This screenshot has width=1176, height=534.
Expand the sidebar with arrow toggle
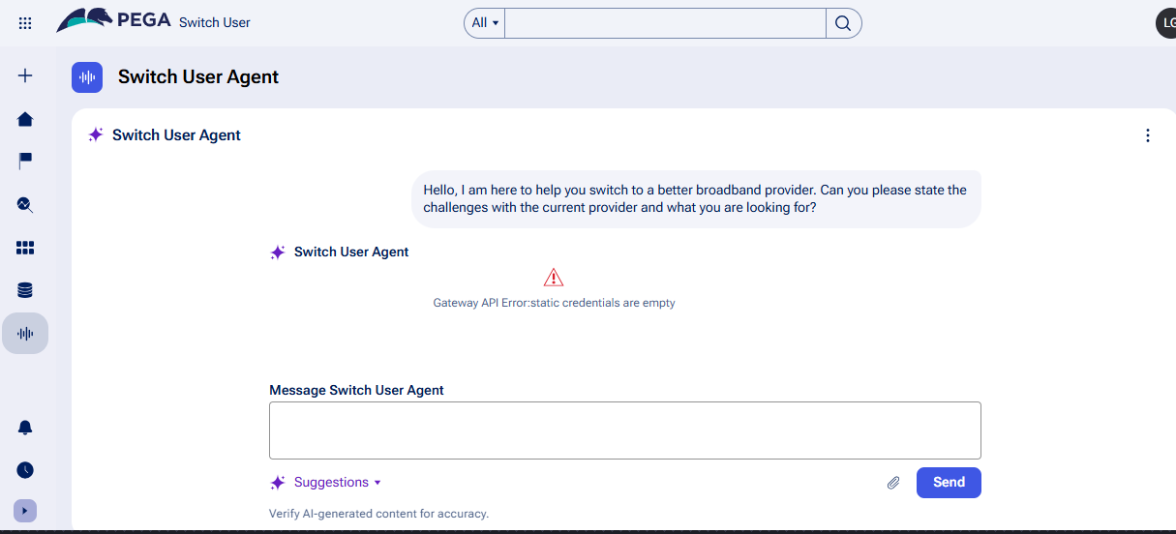click(x=25, y=510)
